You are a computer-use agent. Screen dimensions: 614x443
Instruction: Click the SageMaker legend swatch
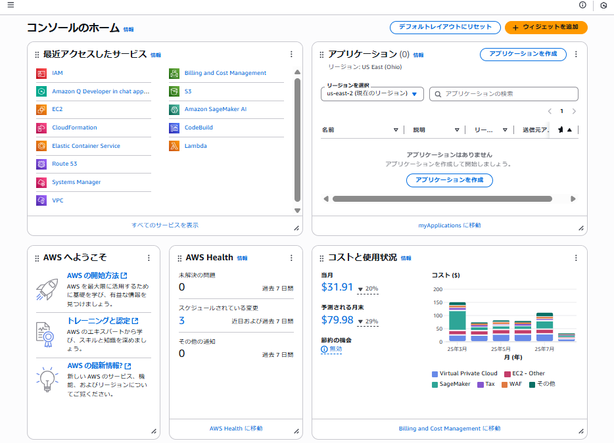tap(435, 385)
